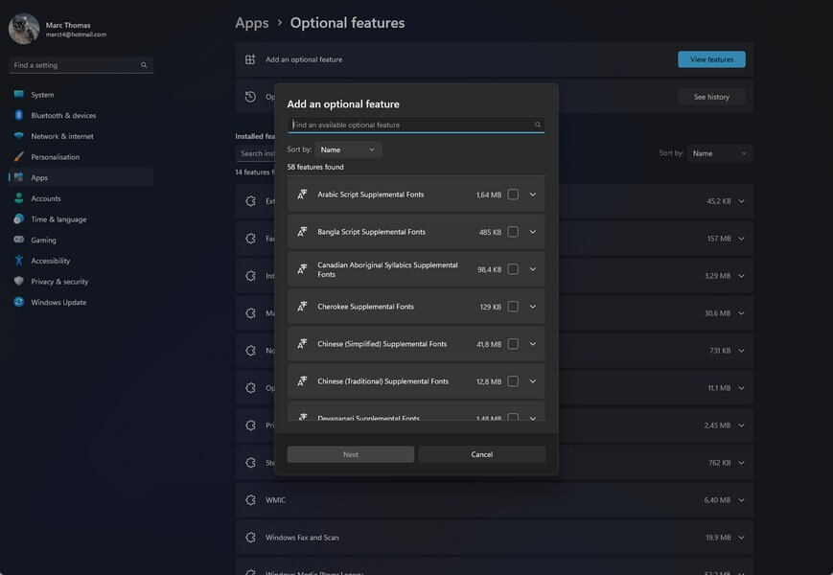Click the Add an optional feature grid icon
Screen dimensions: 833x575
pos(250,59)
